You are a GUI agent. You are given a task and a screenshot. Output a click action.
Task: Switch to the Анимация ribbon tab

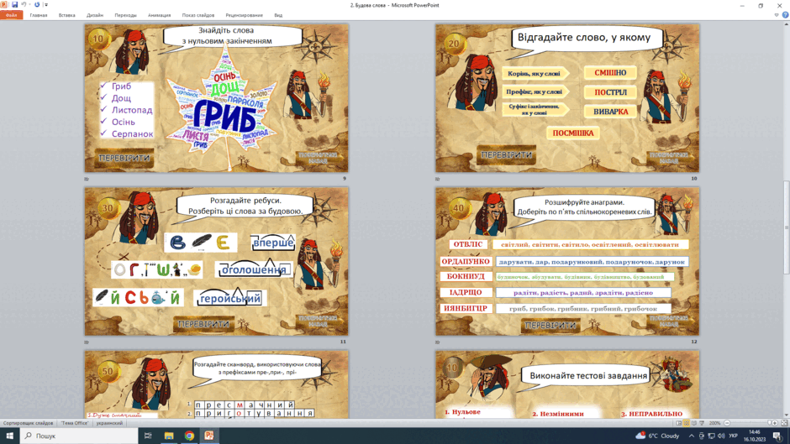point(159,15)
